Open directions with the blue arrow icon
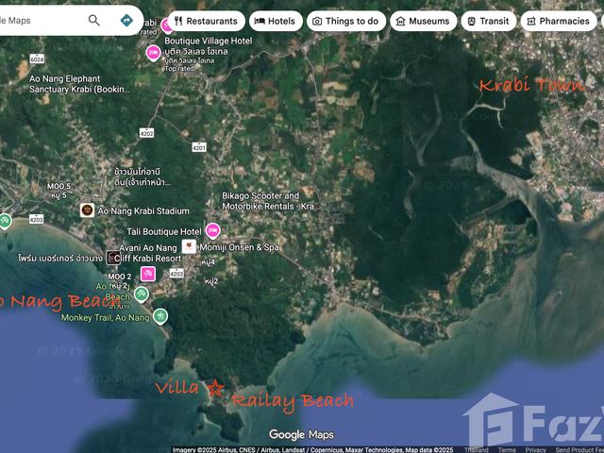The height and width of the screenshot is (453, 604). pos(126,20)
